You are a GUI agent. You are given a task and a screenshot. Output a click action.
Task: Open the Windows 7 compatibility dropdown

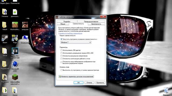tap(76, 42)
